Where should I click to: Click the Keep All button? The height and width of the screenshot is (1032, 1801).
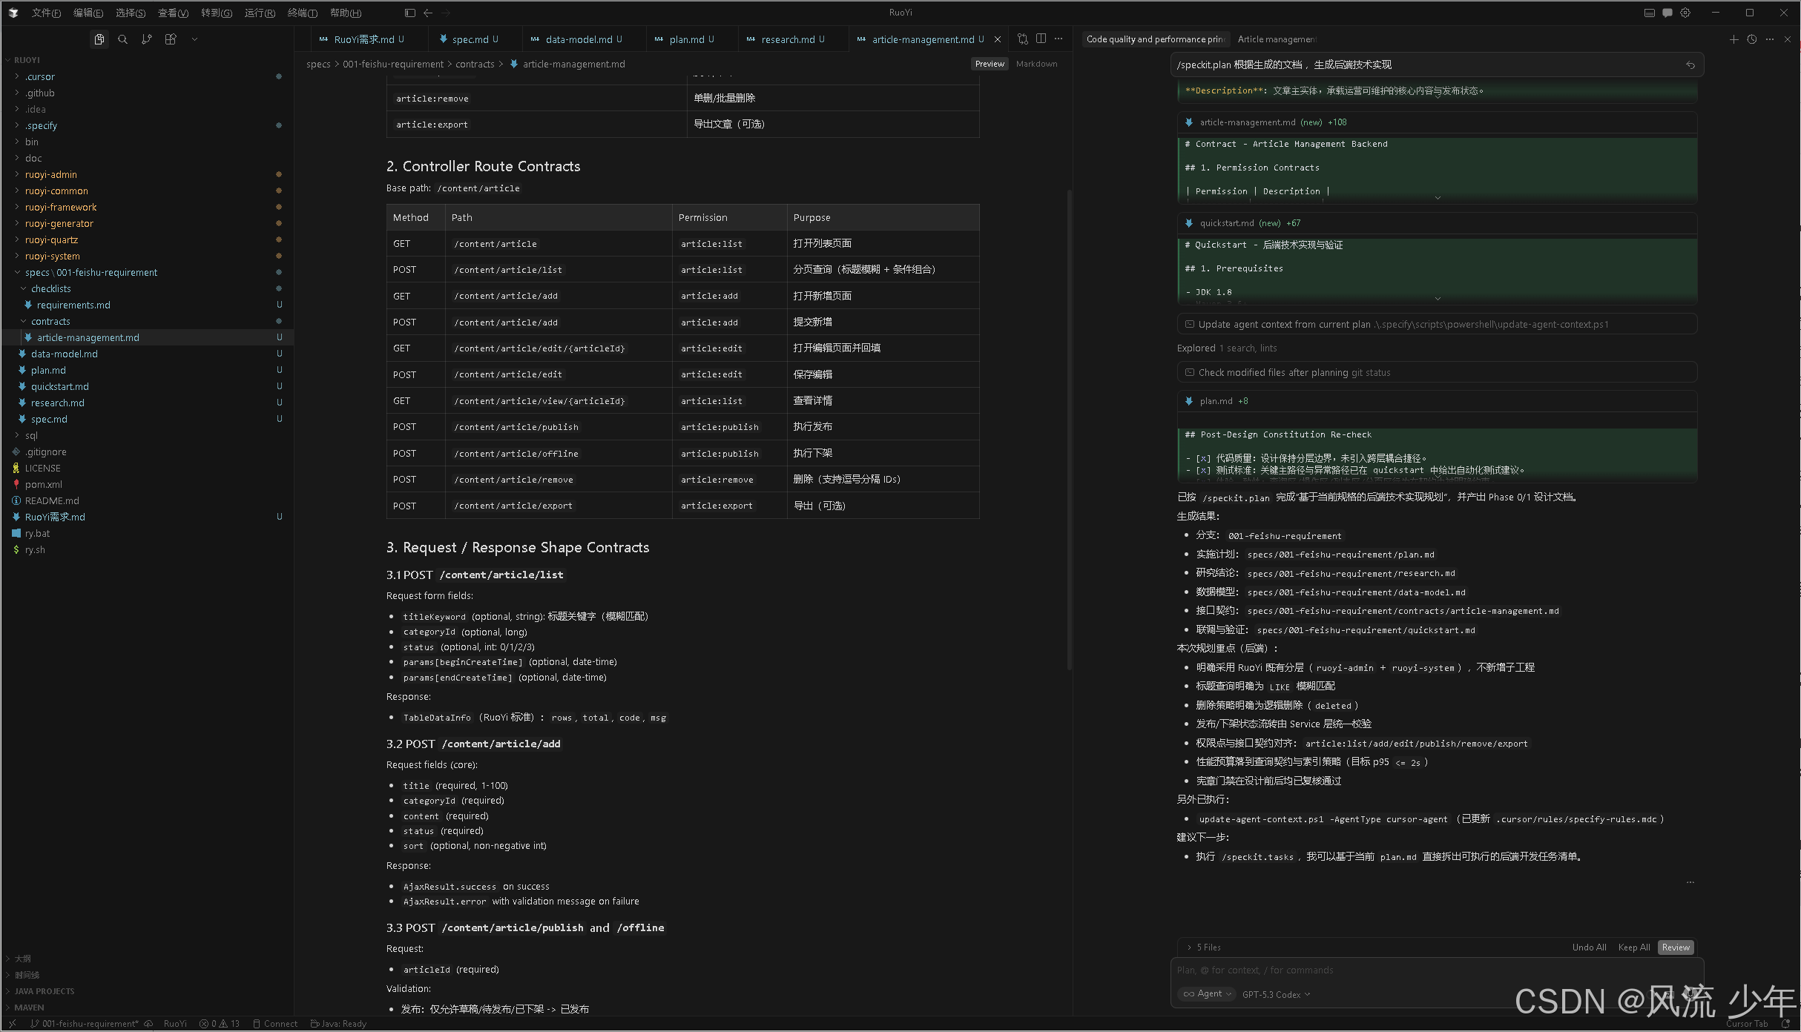(x=1633, y=947)
